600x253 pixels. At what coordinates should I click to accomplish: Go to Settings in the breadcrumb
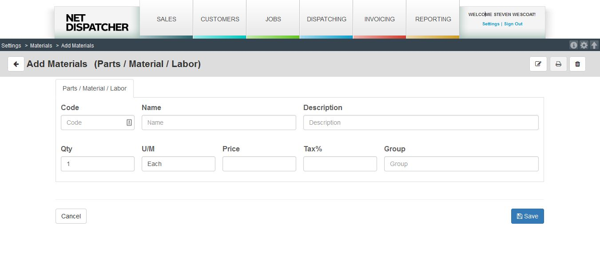coord(11,46)
